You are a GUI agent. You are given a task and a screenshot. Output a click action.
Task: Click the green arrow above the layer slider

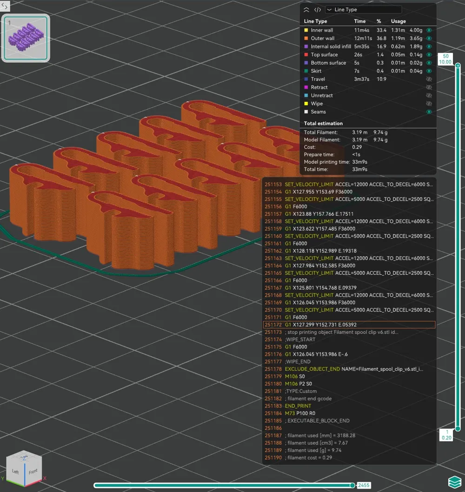click(x=458, y=66)
